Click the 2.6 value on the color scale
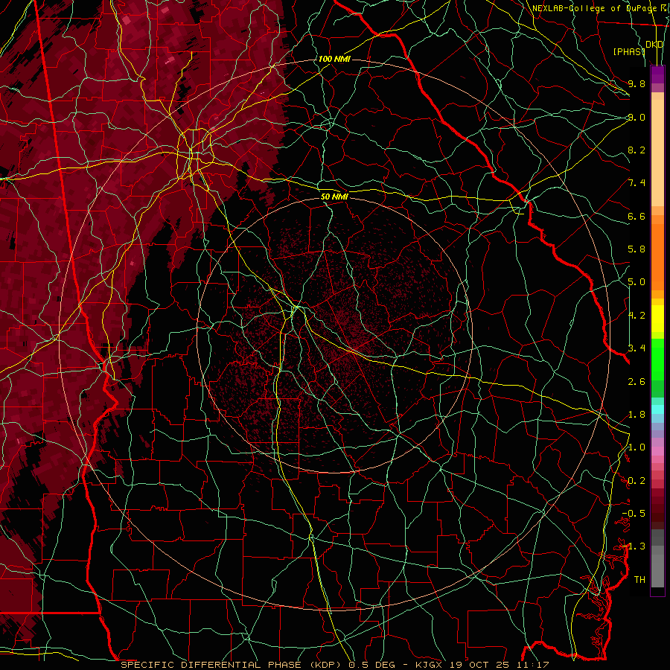Image resolution: width=670 pixels, height=670 pixels. tap(636, 382)
